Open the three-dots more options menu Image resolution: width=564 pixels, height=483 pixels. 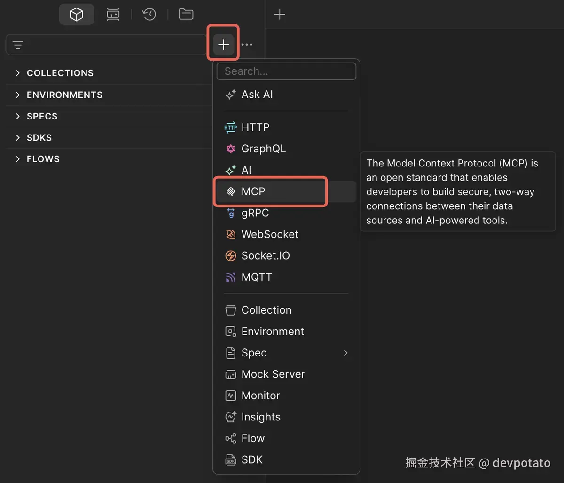pos(247,45)
